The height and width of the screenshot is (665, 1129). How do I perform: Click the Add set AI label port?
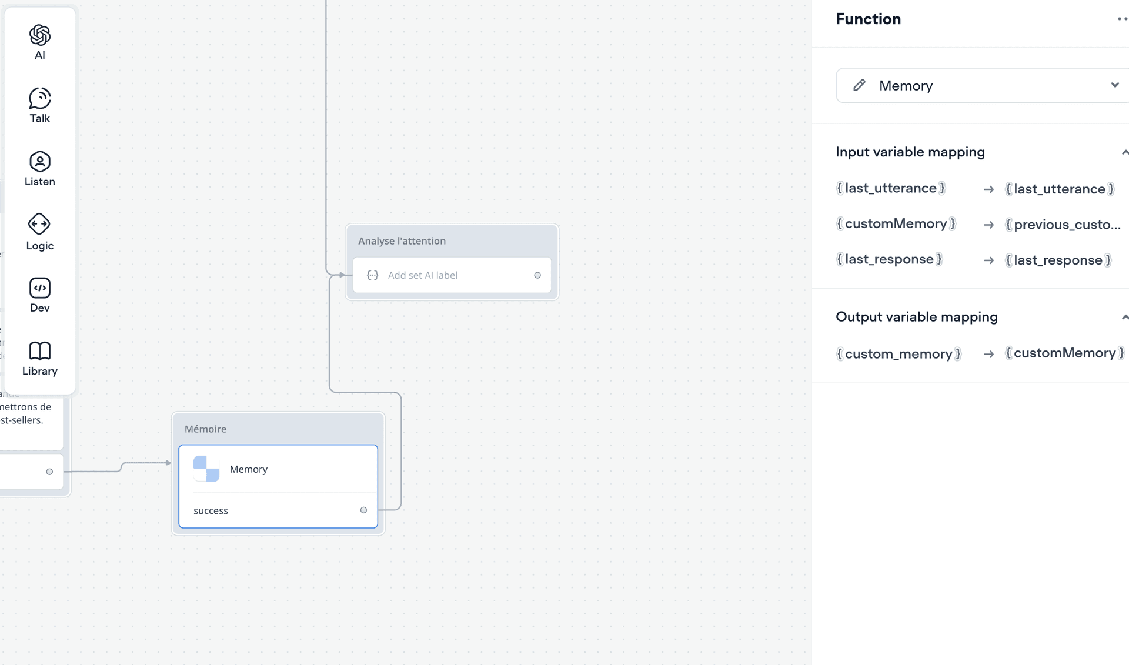tap(537, 275)
